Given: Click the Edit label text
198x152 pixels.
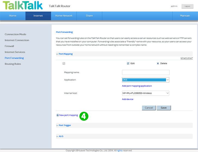Looking at the screenshot, I should [133, 63].
